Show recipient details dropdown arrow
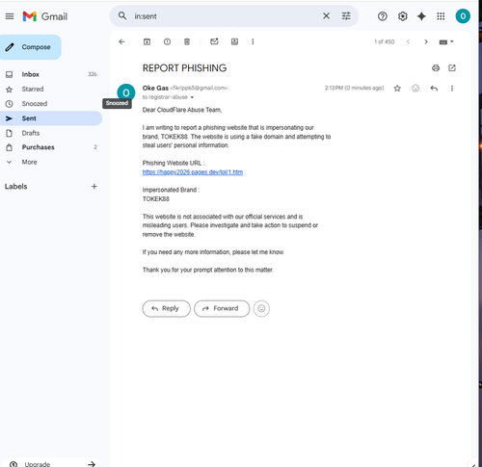Screen dimensions: 482x467 coord(192,97)
